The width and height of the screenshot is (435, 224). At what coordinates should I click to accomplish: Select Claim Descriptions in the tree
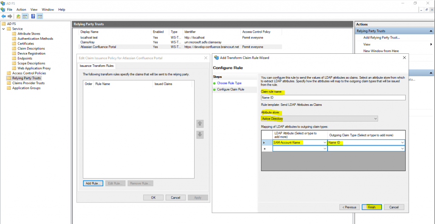click(x=31, y=48)
